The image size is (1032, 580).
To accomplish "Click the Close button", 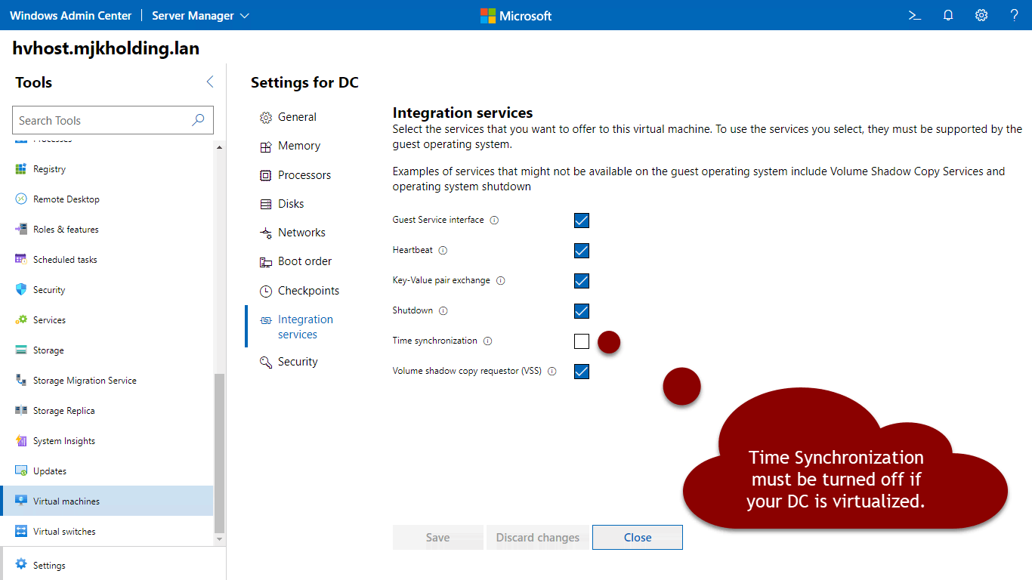I will [638, 538].
